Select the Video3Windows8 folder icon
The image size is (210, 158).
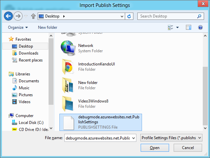[68, 103]
